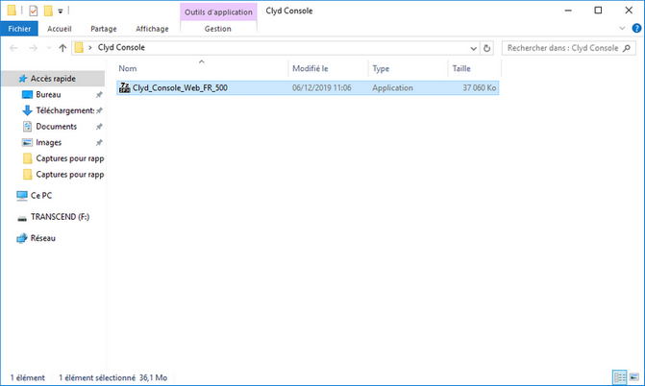Image resolution: width=645 pixels, height=386 pixels.
Task: Click the pin icon beside Bureau
Action: [x=99, y=95]
